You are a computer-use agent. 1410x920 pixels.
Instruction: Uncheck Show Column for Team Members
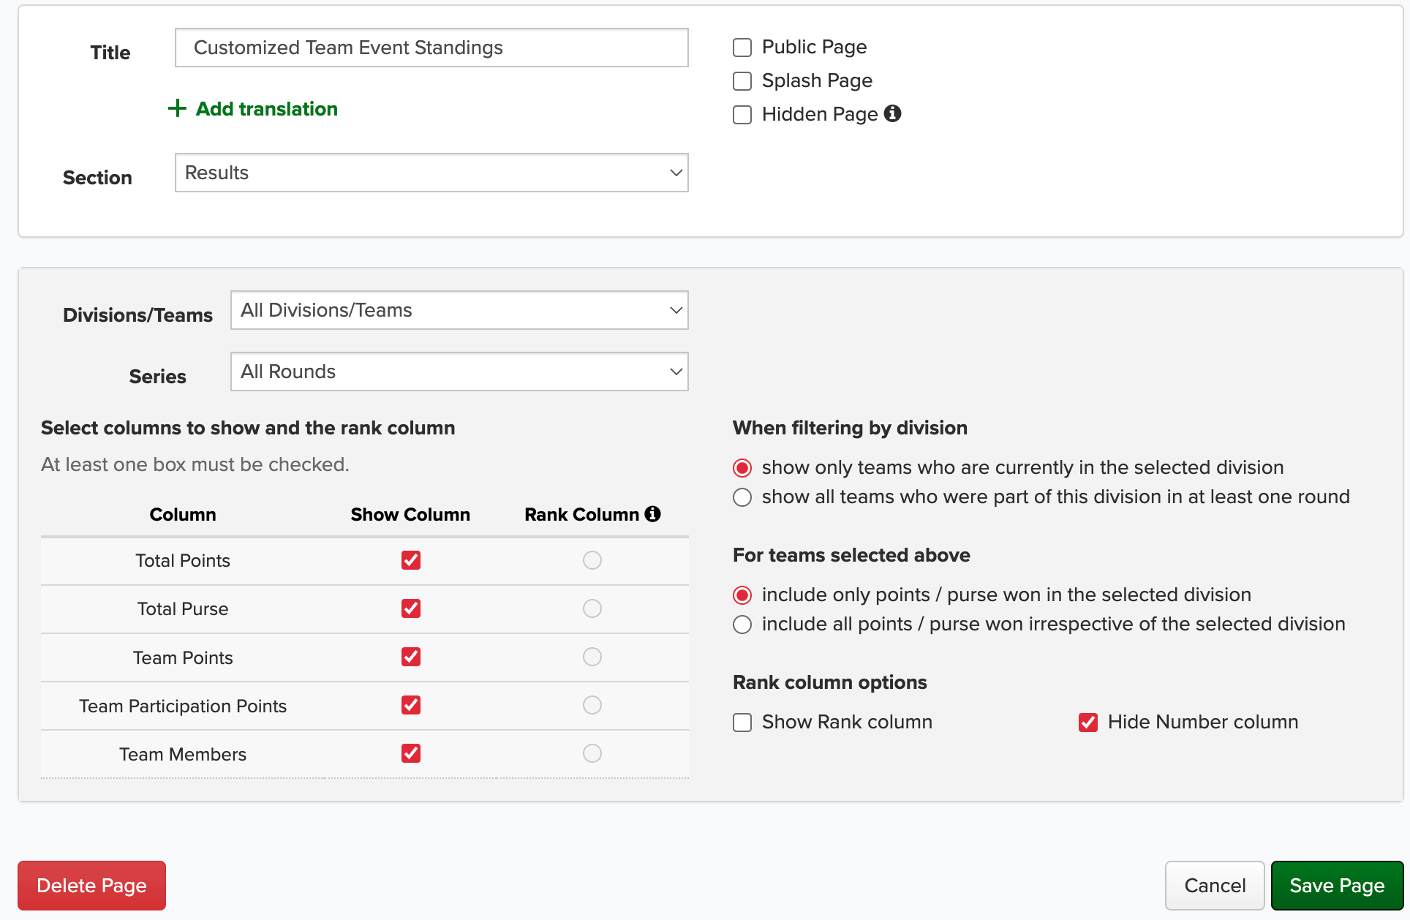(411, 753)
